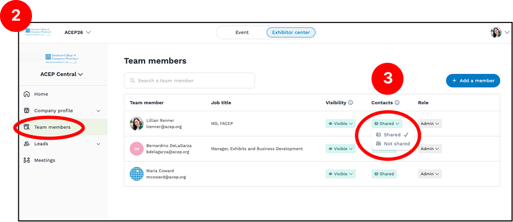Open Admin role dropdown for Bernardino DeLaGarza

(x=430, y=149)
